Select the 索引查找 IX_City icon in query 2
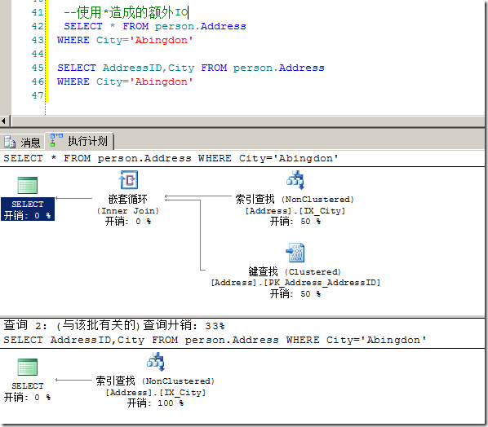Screen dimensions: 488x427 [156, 362]
